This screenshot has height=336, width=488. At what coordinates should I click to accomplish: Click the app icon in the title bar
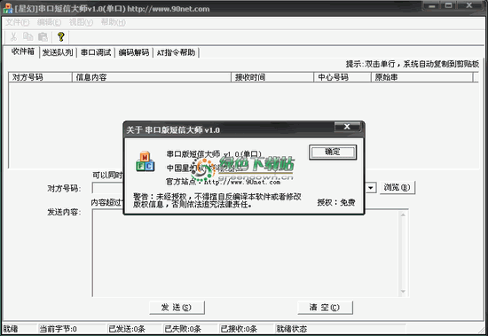coord(7,8)
